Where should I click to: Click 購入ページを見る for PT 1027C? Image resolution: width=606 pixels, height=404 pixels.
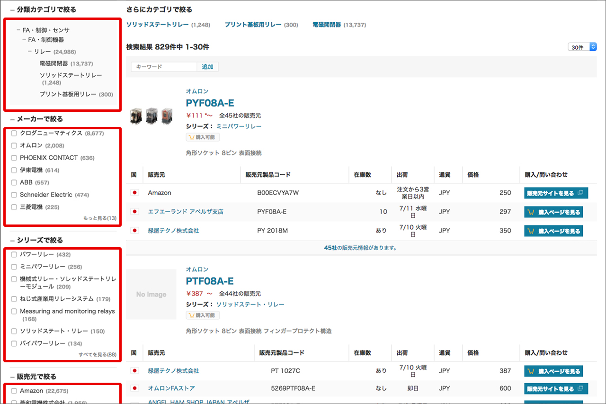553,371
